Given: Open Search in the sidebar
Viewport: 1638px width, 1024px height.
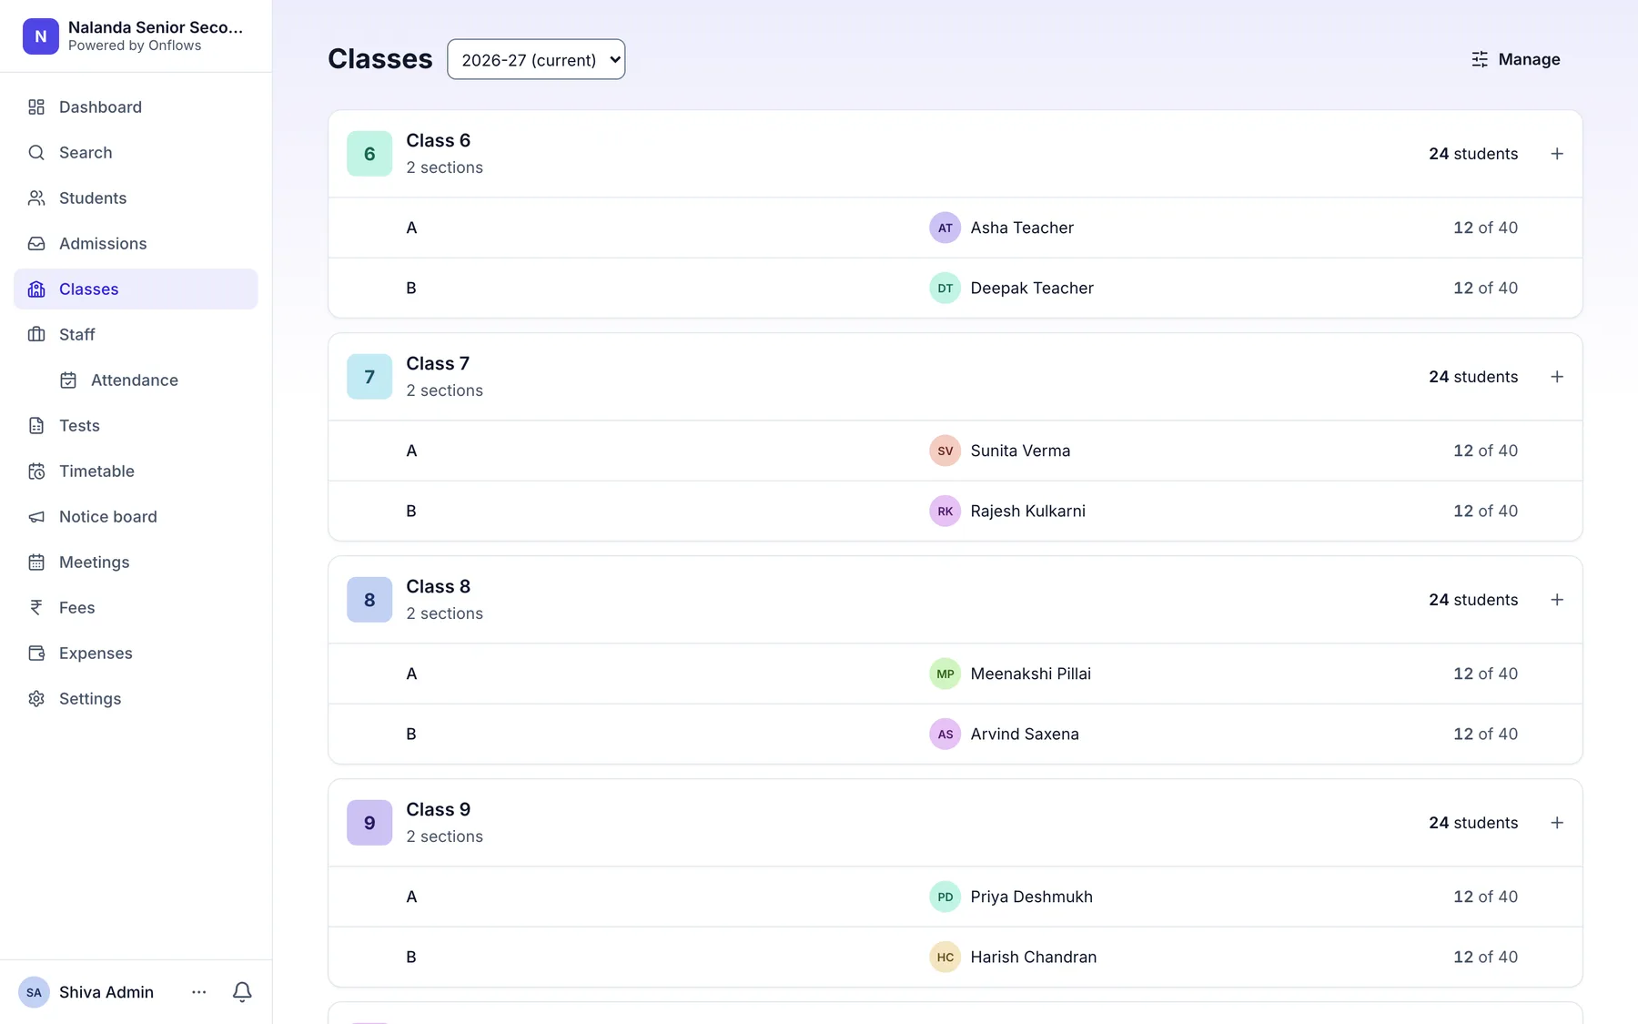Looking at the screenshot, I should [x=136, y=153].
